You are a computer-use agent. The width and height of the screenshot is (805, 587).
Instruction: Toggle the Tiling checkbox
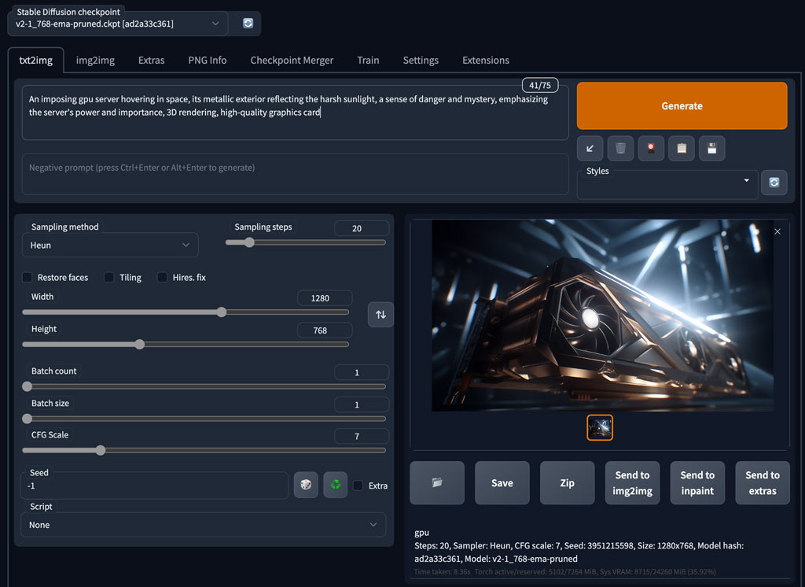[x=109, y=278]
